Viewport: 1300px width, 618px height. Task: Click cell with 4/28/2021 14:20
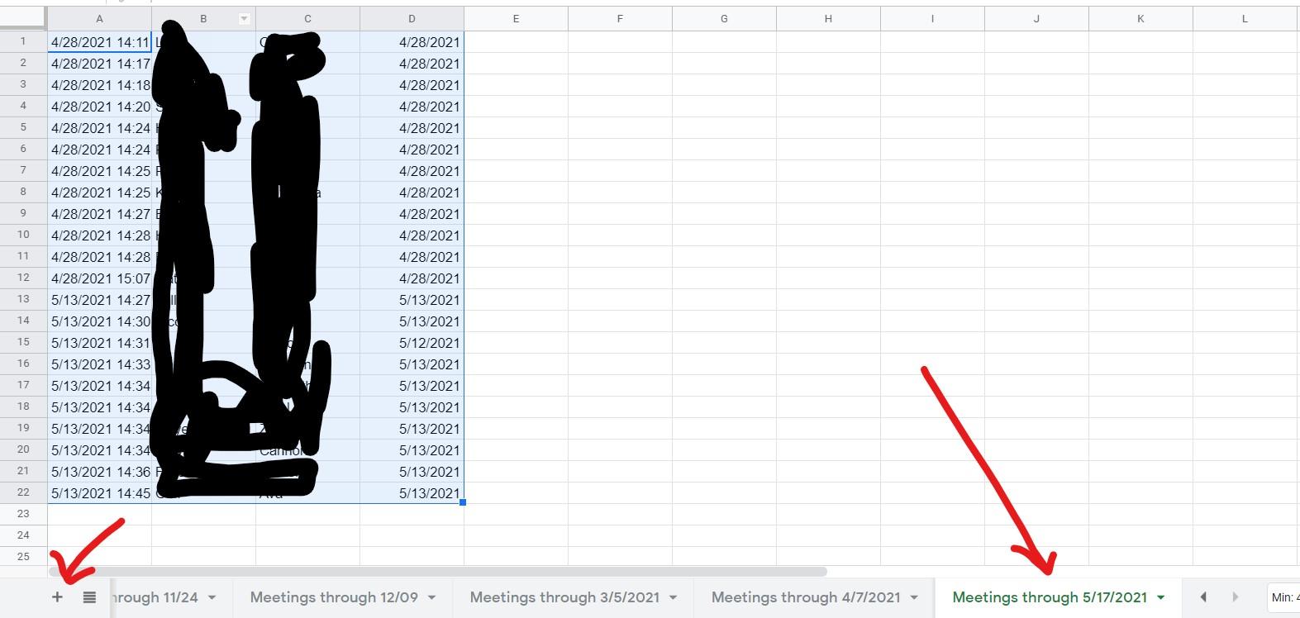pyautogui.click(x=100, y=107)
